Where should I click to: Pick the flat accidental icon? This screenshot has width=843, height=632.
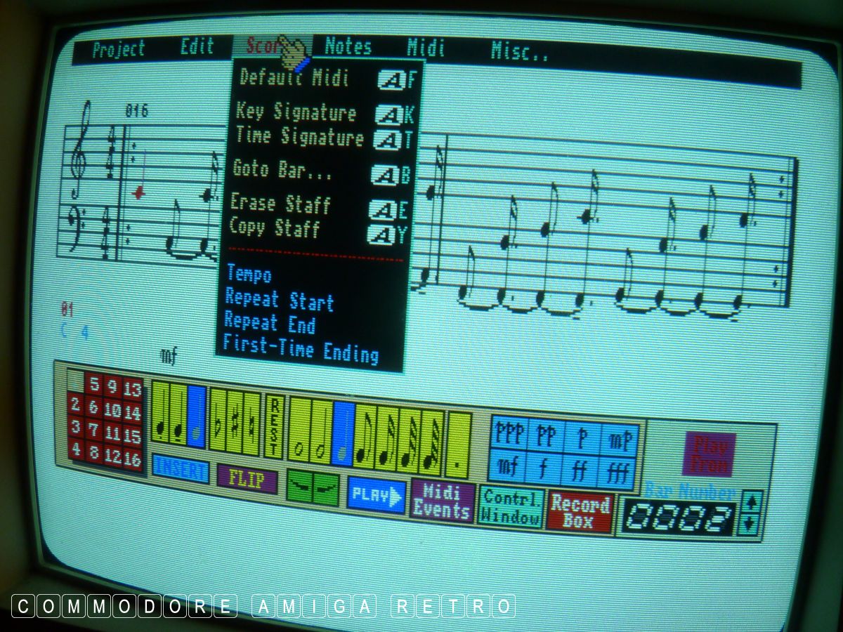tap(217, 421)
